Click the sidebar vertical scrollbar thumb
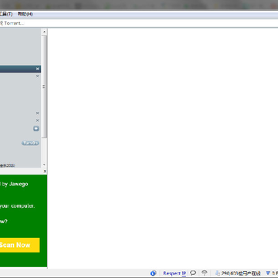Image resolution: width=278 pixels, height=278 pixels. point(44,86)
